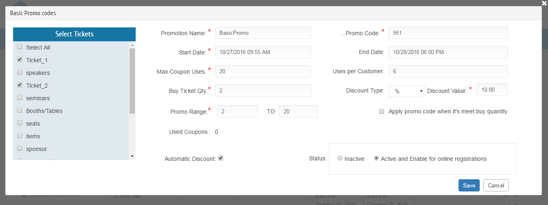This screenshot has width=548, height=205.
Task: Close the modal with the X icon
Action: tap(544, 3)
